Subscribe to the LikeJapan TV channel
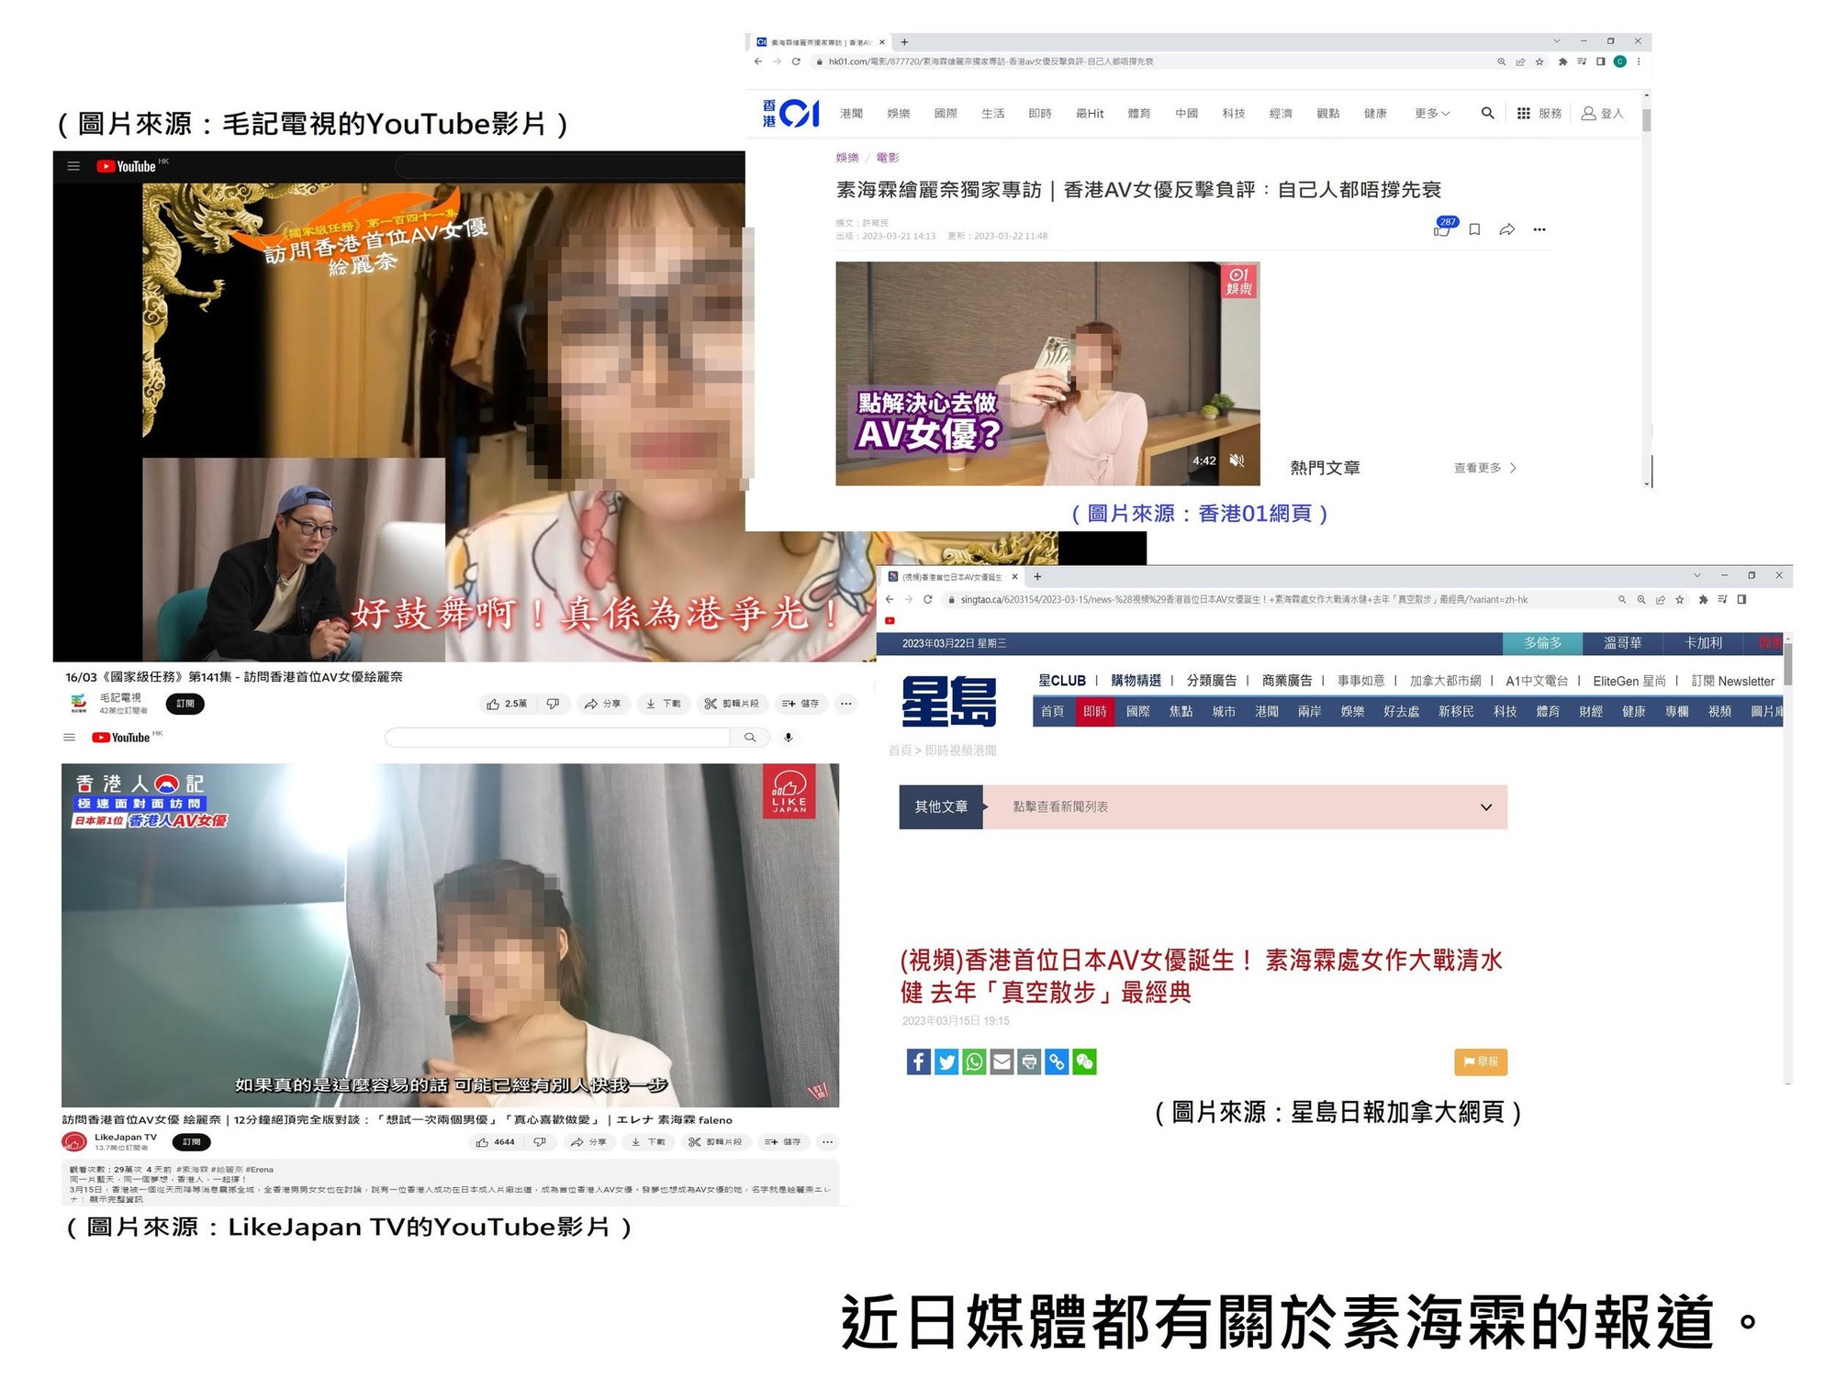Image resolution: width=1836 pixels, height=1389 pixels. (x=191, y=1142)
